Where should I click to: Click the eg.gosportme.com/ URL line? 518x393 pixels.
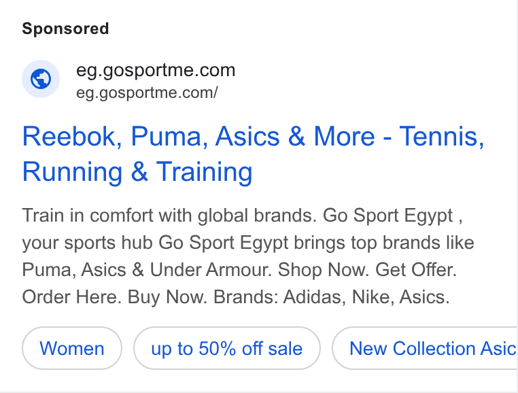click(147, 93)
